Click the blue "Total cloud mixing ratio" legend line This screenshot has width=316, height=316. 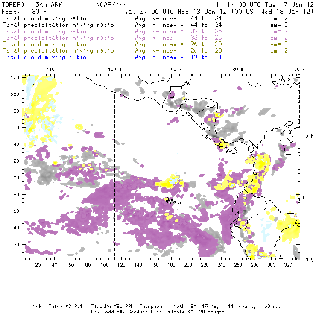click(x=45, y=57)
